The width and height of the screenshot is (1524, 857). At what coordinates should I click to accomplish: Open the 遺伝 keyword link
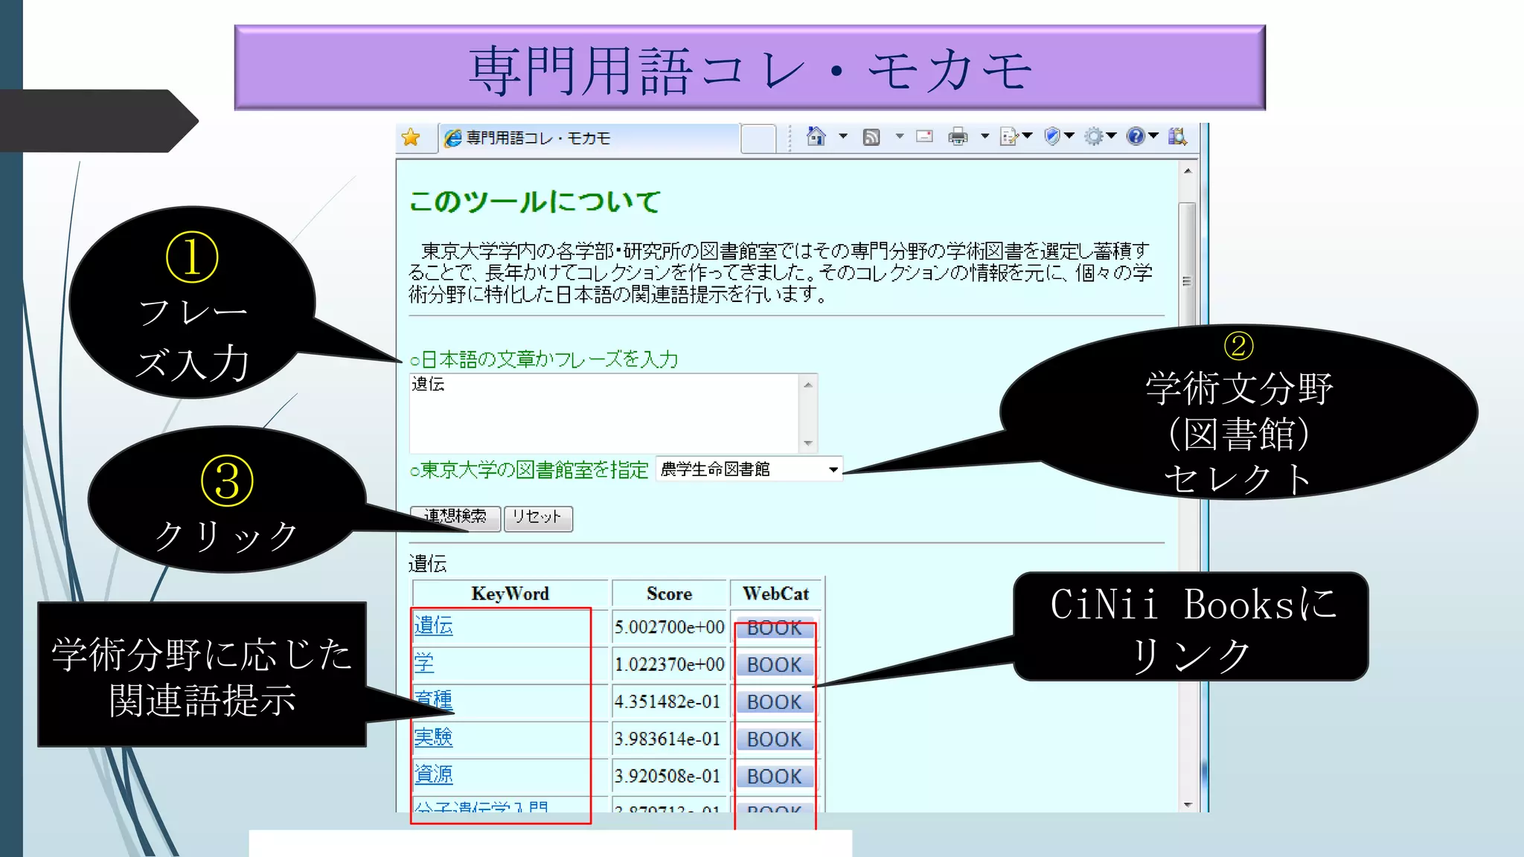tap(433, 626)
